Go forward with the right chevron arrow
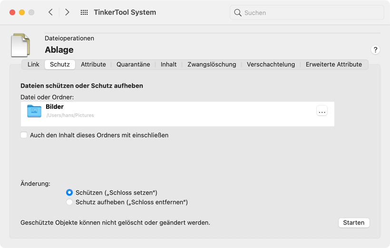 [x=67, y=12]
